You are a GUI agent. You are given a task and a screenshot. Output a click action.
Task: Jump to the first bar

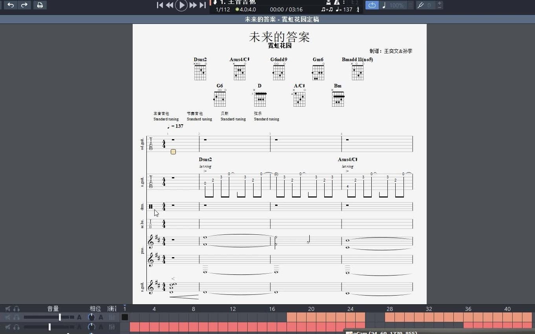(160, 5)
